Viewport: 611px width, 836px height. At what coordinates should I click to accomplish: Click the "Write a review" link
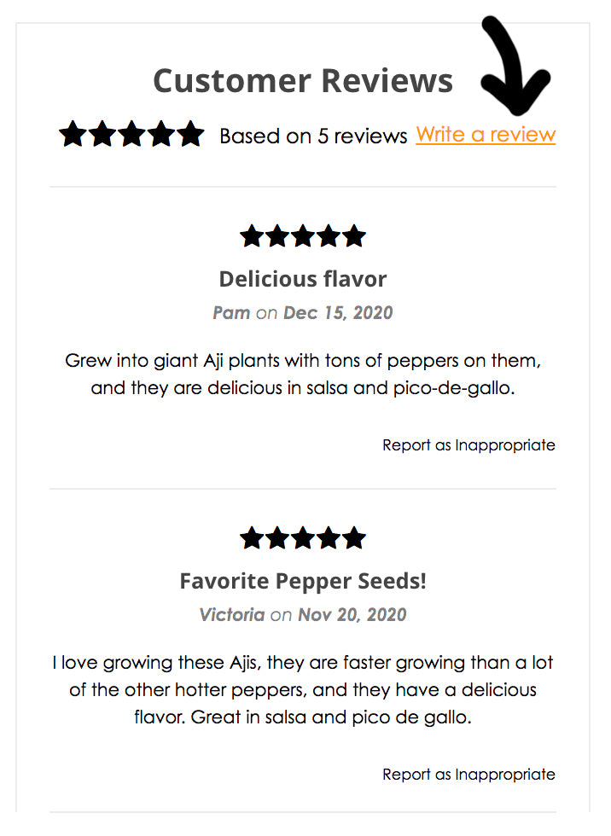(x=486, y=135)
